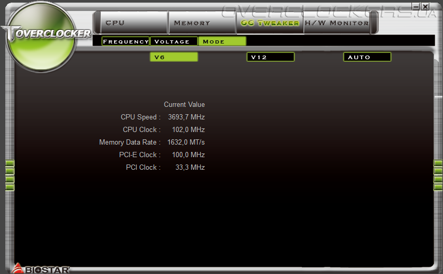Viewport: 443px width, 274px height.
Task: Click the PCI-E Clock value 100,0 MHz
Action: point(189,155)
